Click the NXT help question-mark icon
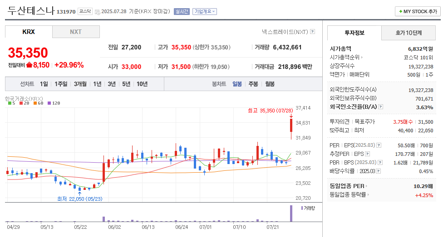The width and height of the screenshot is (448, 237). (x=313, y=32)
